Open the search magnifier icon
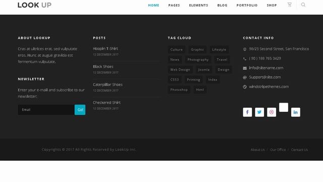Image resolution: width=323 pixels, height=182 pixels. pyautogui.click(x=303, y=5)
